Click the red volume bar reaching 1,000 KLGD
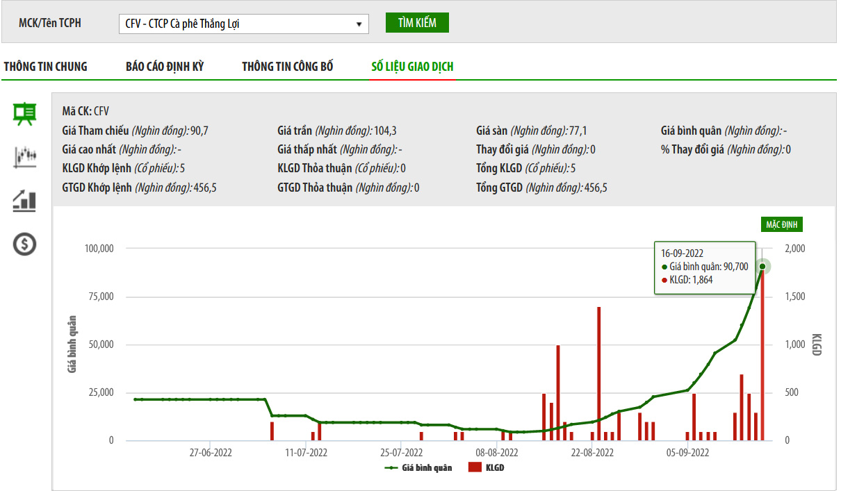Screen dimensions: 841x491 pyautogui.click(x=557, y=393)
